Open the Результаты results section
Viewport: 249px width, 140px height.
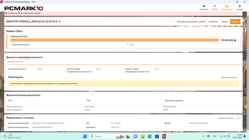[x=227, y=8]
